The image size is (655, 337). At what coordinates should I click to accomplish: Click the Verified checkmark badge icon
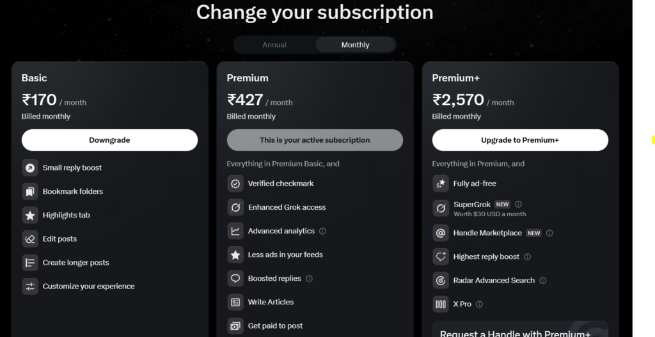(x=235, y=184)
